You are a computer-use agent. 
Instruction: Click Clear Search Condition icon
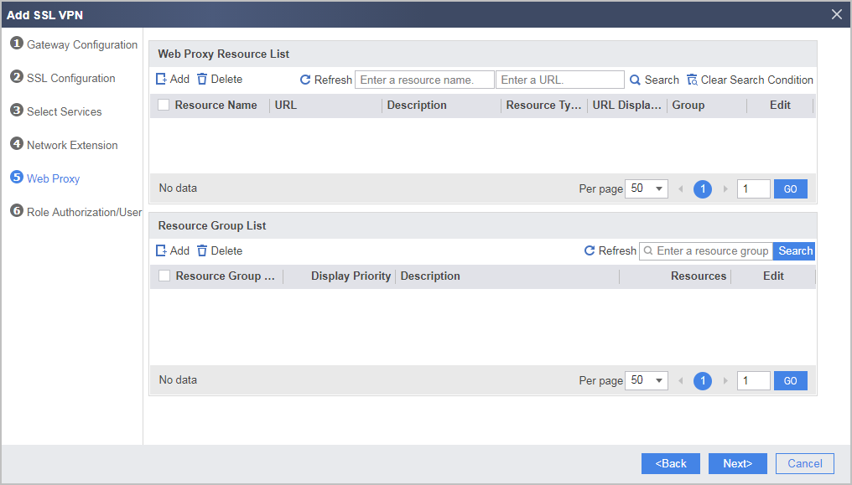tap(692, 80)
